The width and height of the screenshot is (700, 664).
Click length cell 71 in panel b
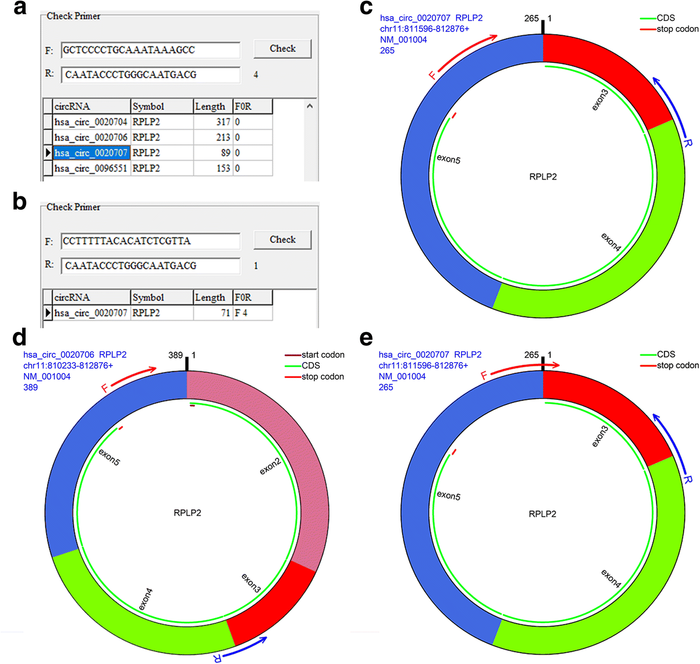point(213,313)
